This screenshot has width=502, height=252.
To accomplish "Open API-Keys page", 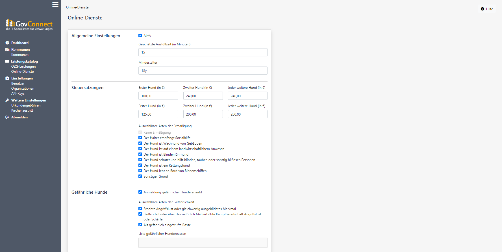I will [18, 94].
